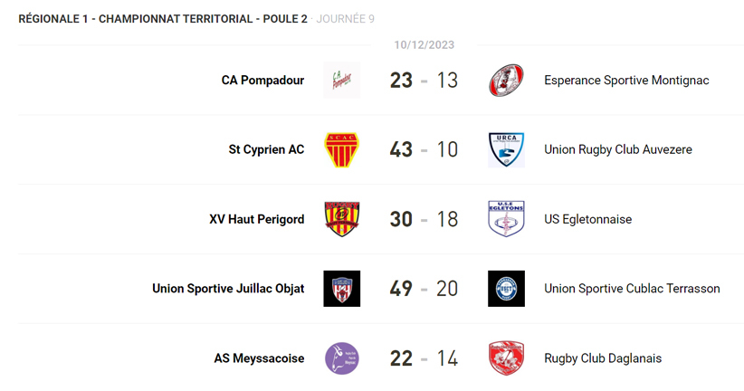
Task: Select the XV Haut Perigord crest
Action: [x=341, y=219]
